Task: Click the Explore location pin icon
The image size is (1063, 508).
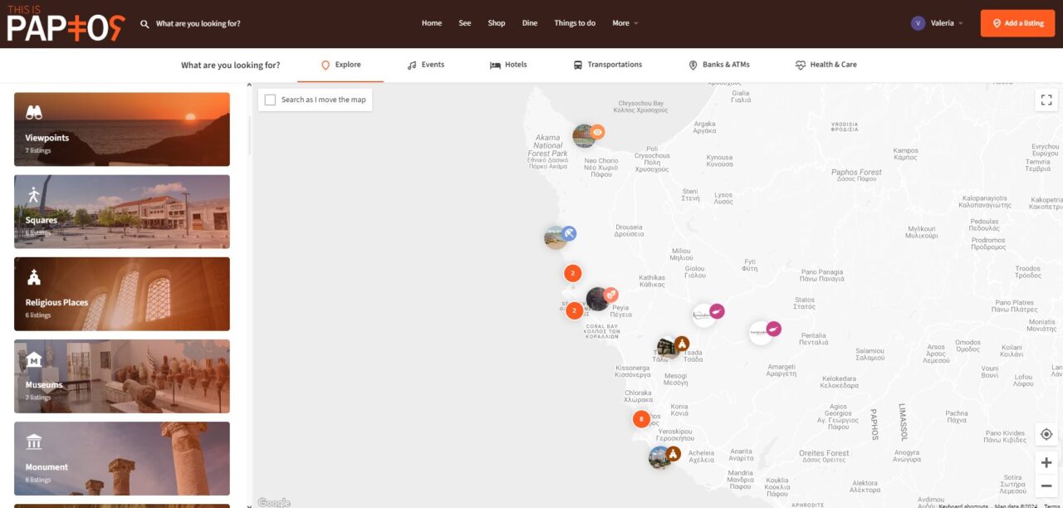Action: [x=326, y=65]
